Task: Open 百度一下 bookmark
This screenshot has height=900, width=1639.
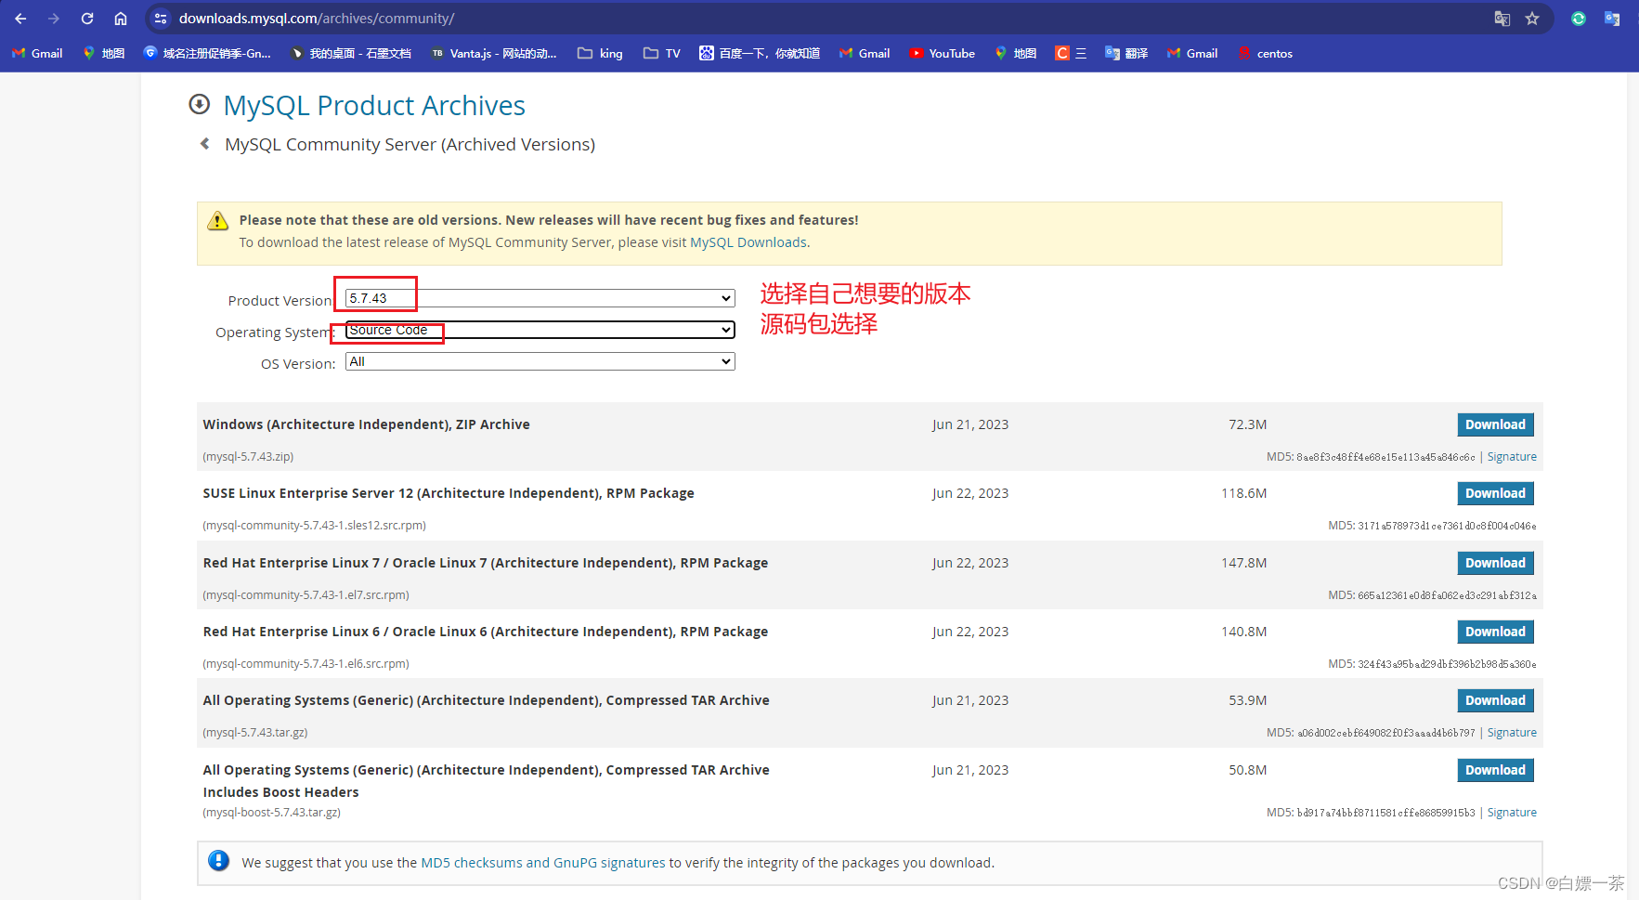Action: 760,53
